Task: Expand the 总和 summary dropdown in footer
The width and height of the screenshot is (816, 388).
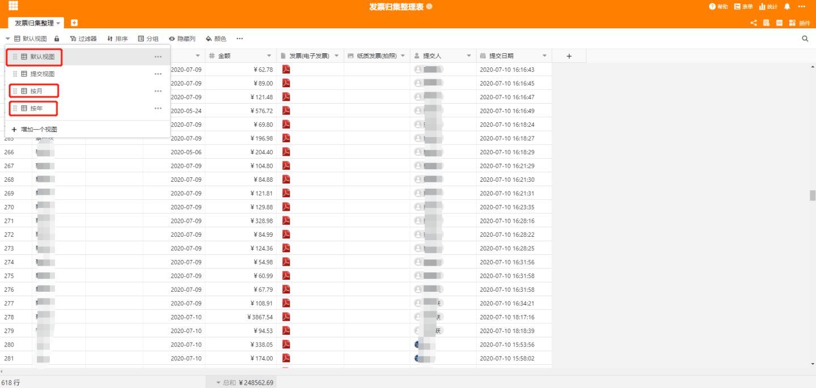Action: [x=219, y=383]
